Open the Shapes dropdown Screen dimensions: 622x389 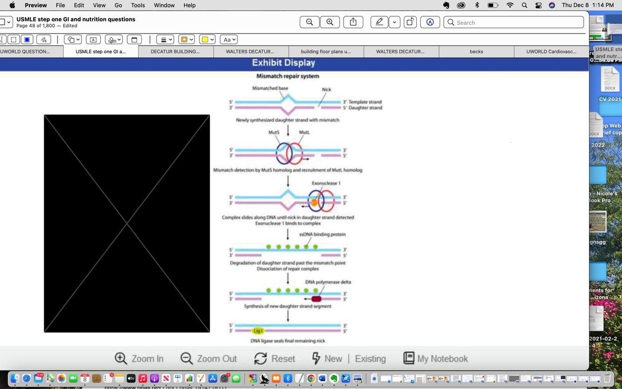[x=73, y=40]
